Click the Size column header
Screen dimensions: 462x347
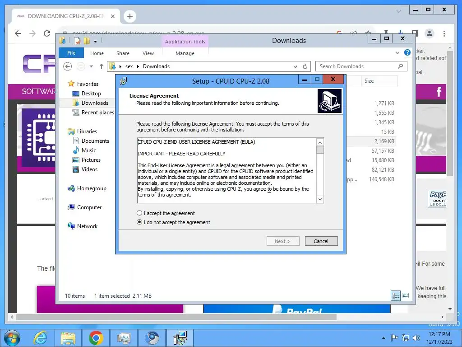pyautogui.click(x=379, y=80)
